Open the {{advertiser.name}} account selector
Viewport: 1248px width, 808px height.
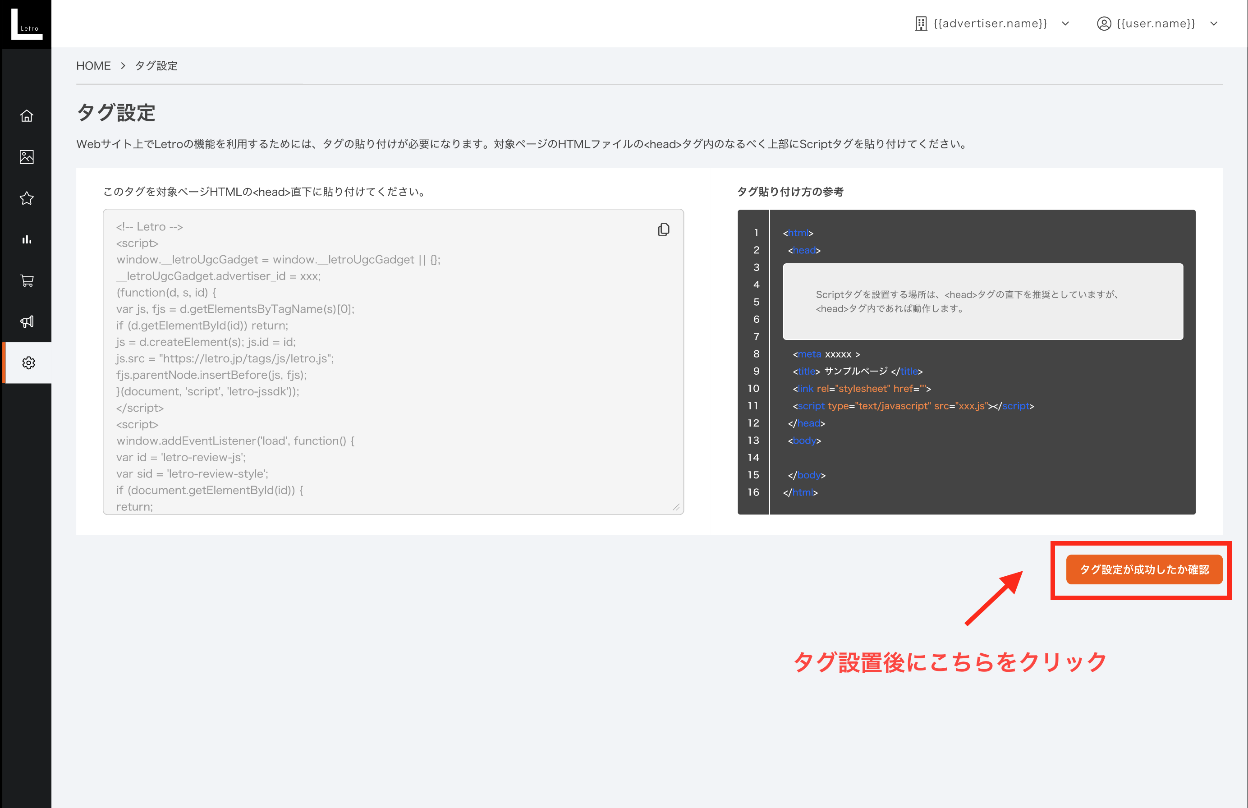(x=990, y=23)
